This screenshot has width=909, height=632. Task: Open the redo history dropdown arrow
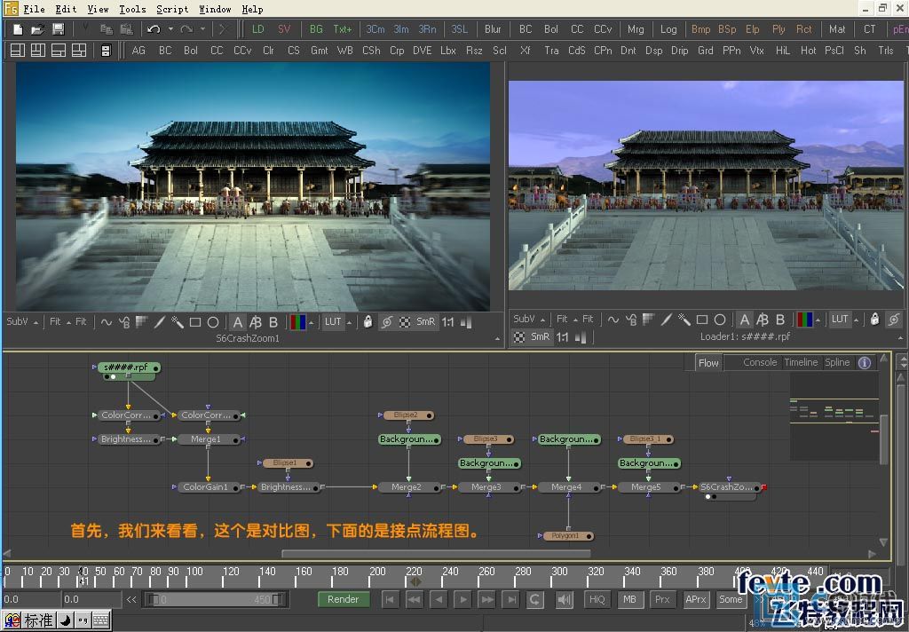click(202, 29)
